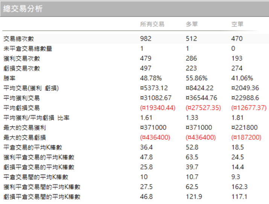Click the 未平倉交易總數量 row label
Viewport: 269px width, 204px height.
tap(28, 49)
